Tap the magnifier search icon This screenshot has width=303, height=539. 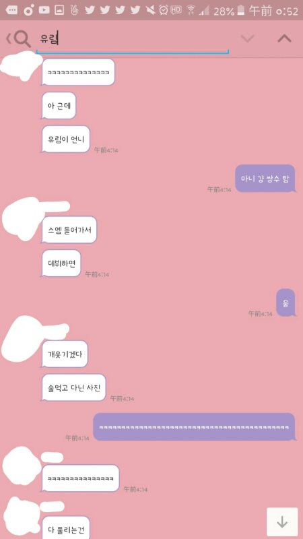pyautogui.click(x=22, y=39)
